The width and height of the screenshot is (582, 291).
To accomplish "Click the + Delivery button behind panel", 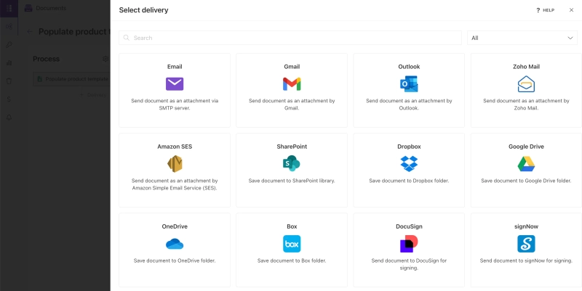I will [x=93, y=95].
